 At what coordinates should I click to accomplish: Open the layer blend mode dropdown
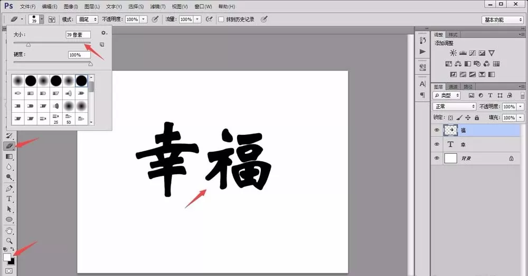[x=454, y=106]
